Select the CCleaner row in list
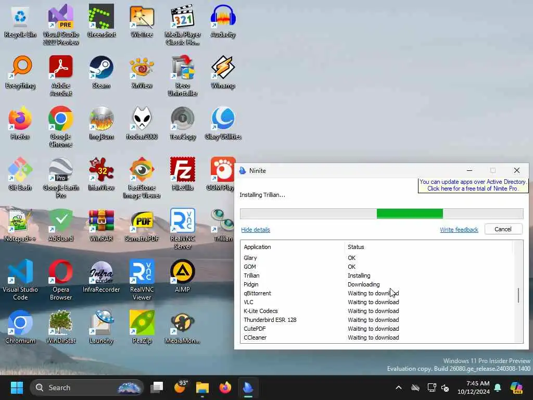Viewport: 533px width, 400px height. [377, 337]
